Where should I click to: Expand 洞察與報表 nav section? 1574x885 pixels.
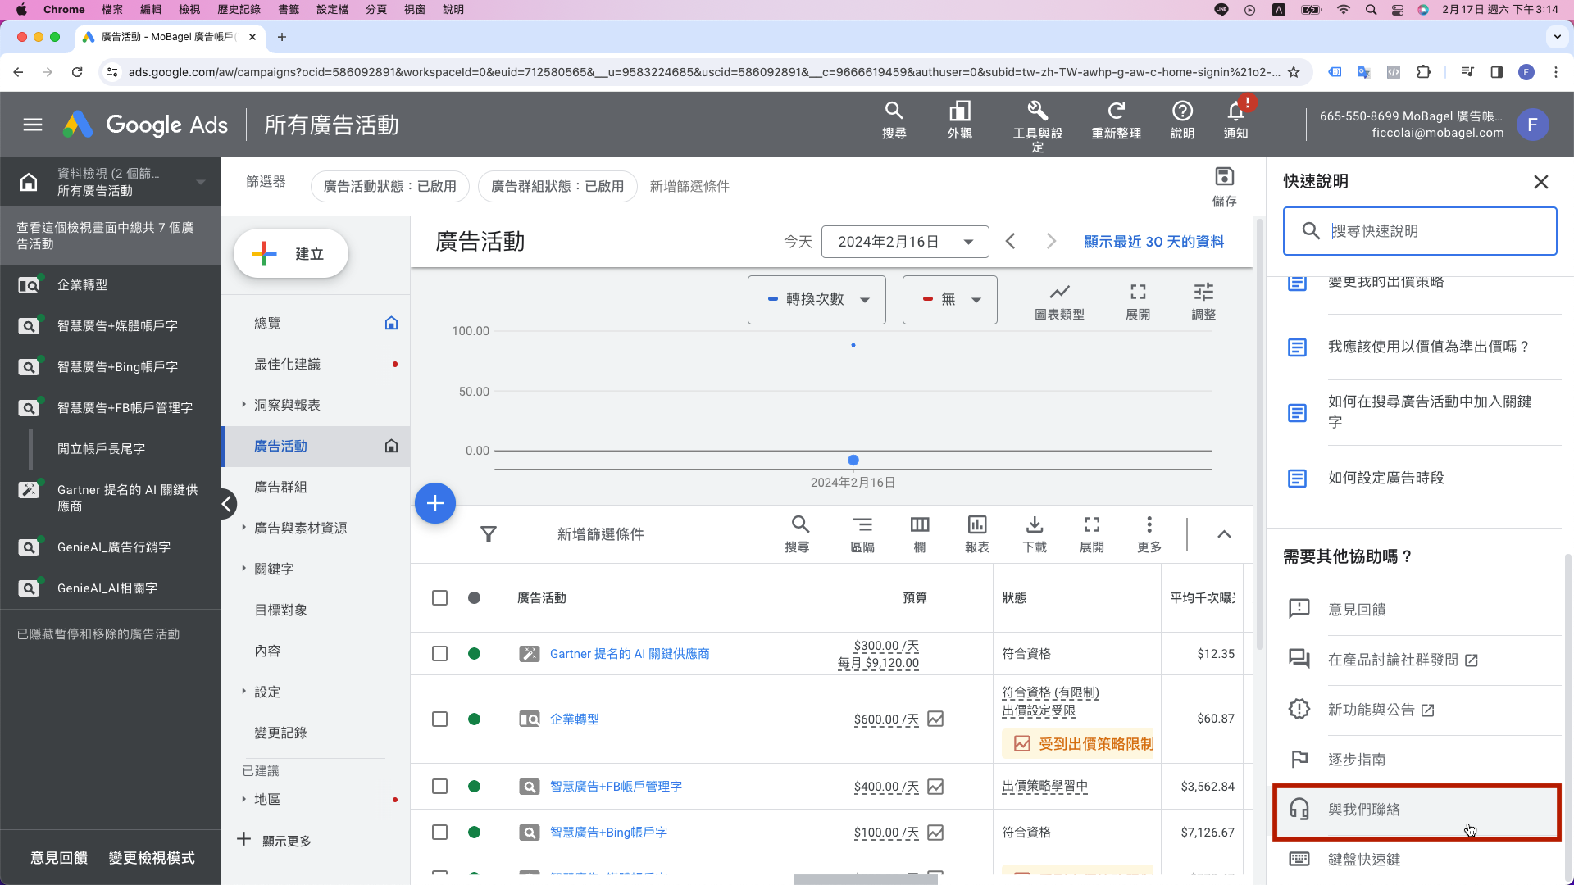tap(243, 405)
